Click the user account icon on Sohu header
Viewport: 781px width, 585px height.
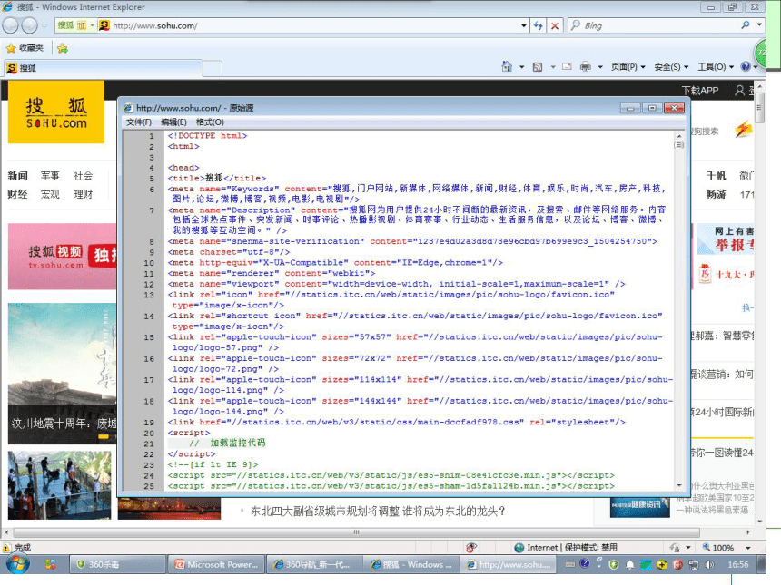point(739,91)
